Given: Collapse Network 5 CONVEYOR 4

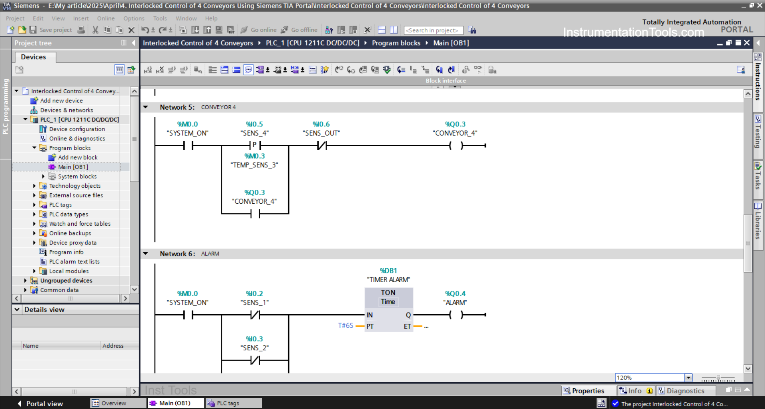Looking at the screenshot, I should [x=145, y=107].
